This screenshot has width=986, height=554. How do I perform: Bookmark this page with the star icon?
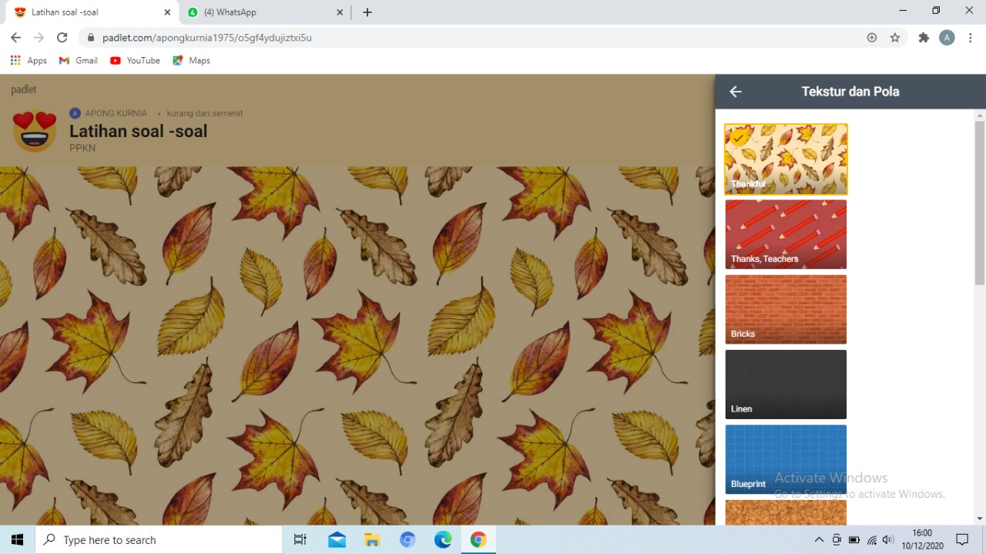[x=895, y=38]
